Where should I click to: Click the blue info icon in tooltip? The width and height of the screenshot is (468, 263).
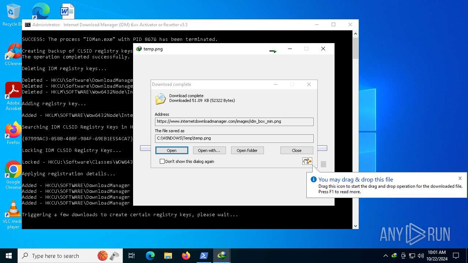point(313,179)
